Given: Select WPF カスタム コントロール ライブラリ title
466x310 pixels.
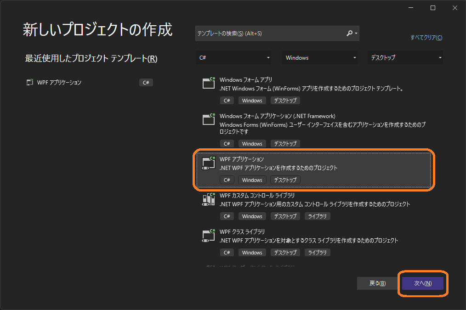Looking at the screenshot, I should [257, 195].
